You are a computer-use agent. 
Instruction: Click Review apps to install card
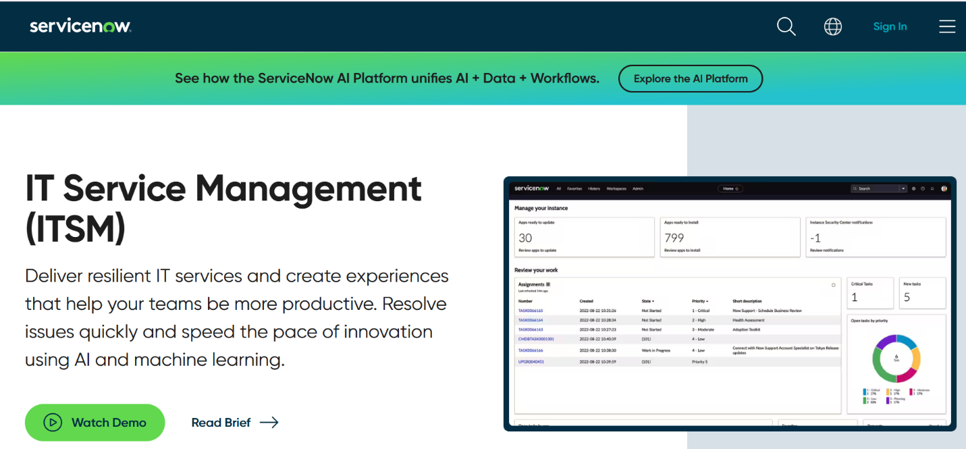tap(730, 237)
